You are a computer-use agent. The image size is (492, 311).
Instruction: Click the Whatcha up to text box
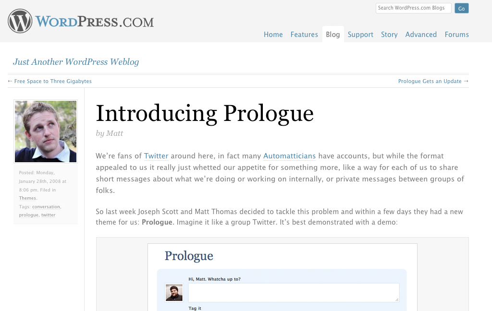point(294,292)
